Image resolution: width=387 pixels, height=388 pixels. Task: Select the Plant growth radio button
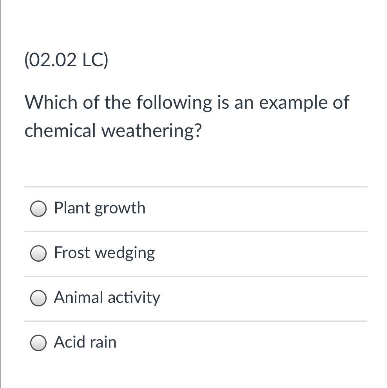[x=38, y=209]
